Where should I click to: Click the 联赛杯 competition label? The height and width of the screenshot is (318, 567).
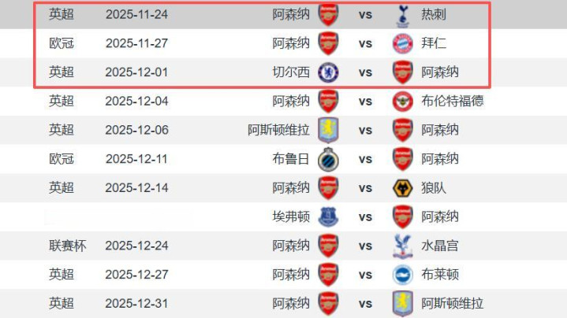[67, 246]
